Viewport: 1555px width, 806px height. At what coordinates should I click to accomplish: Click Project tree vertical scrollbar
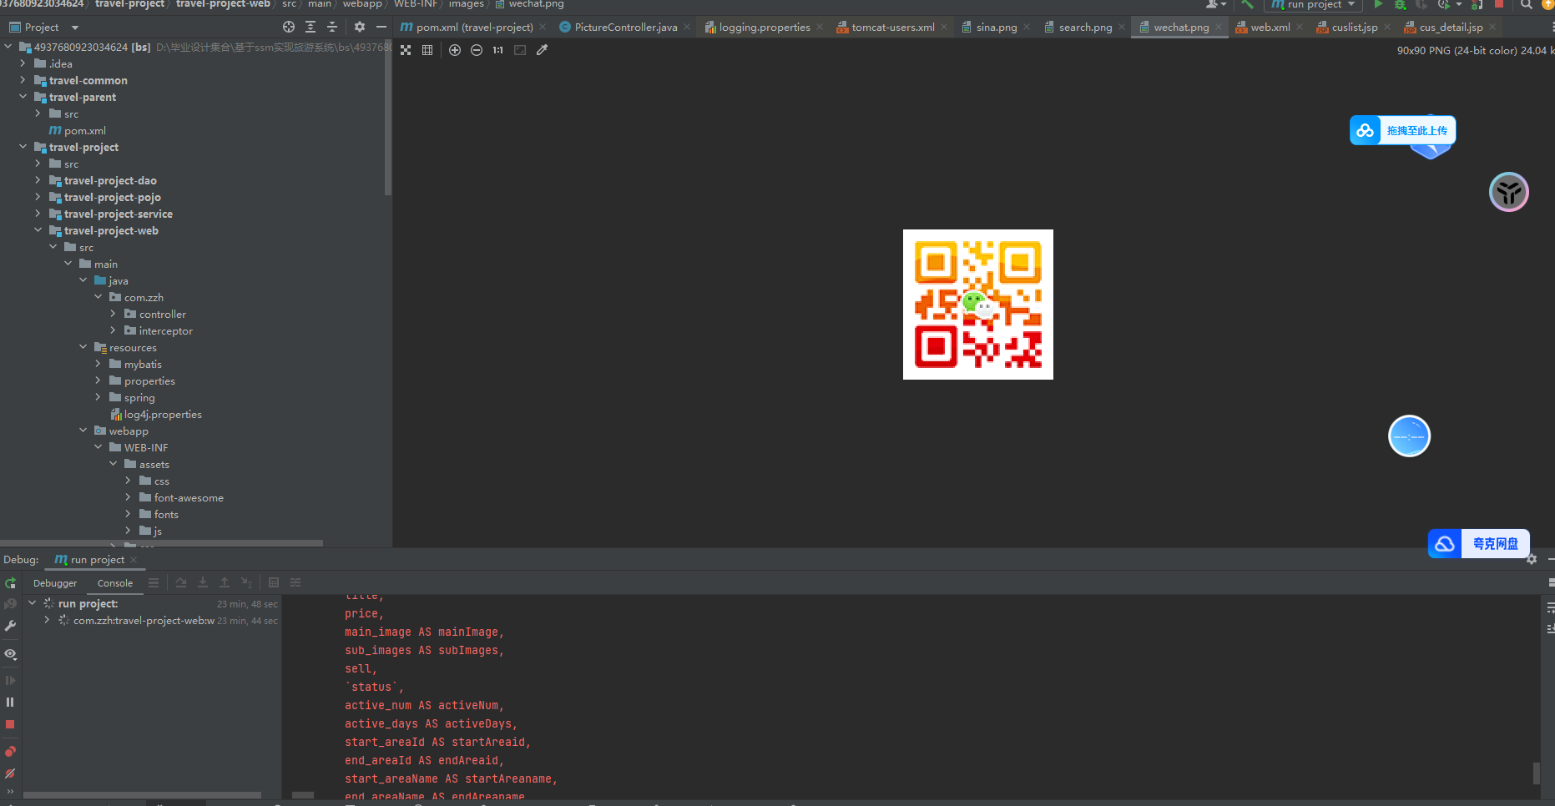(387, 117)
